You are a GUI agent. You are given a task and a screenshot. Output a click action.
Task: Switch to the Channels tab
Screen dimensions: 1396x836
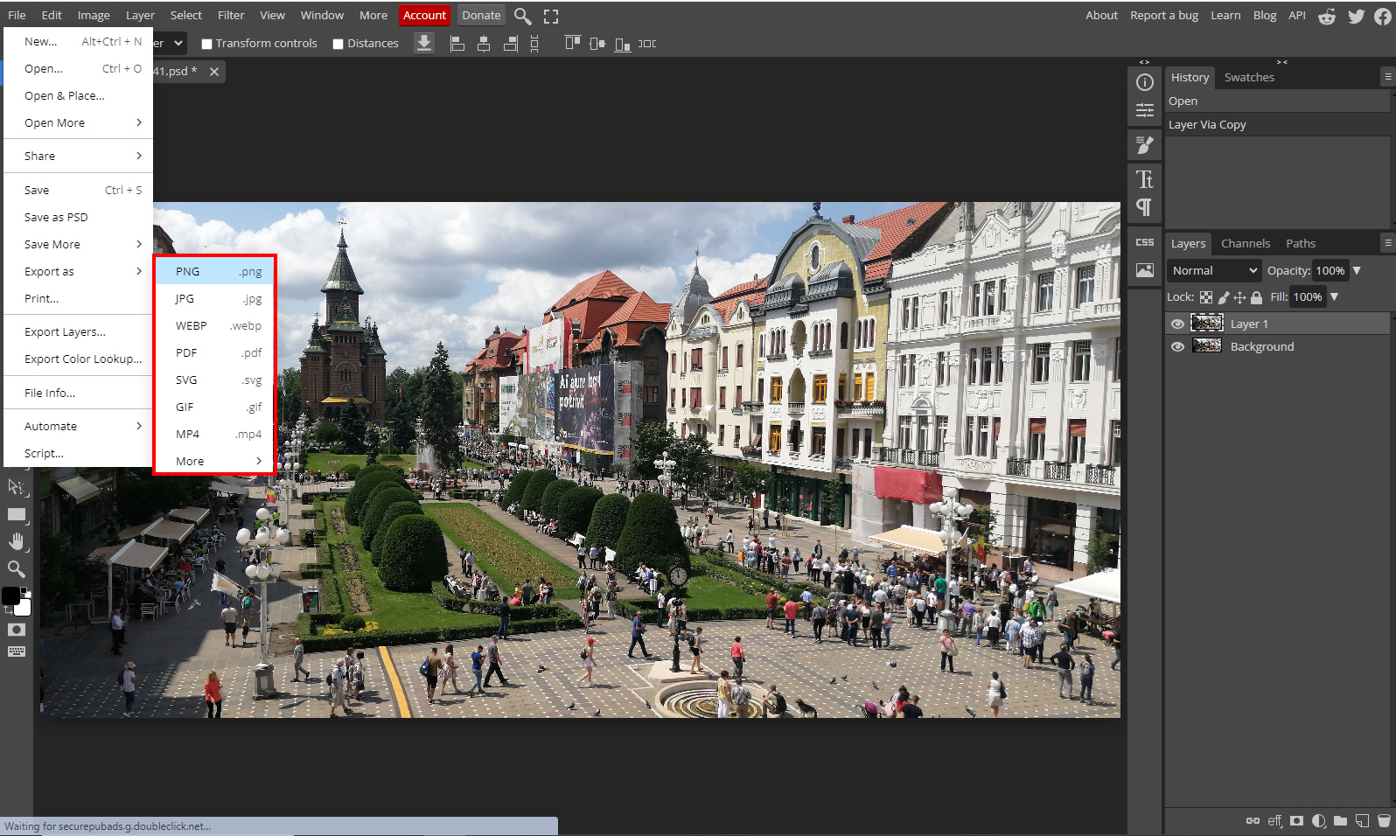(x=1245, y=243)
